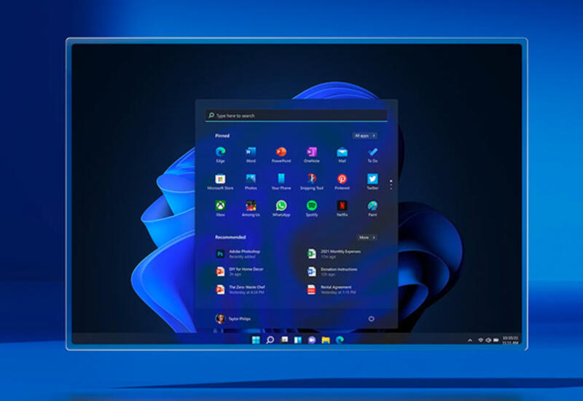Launch the Snipping Tool
This screenshot has width=583, height=401.
[312, 182]
